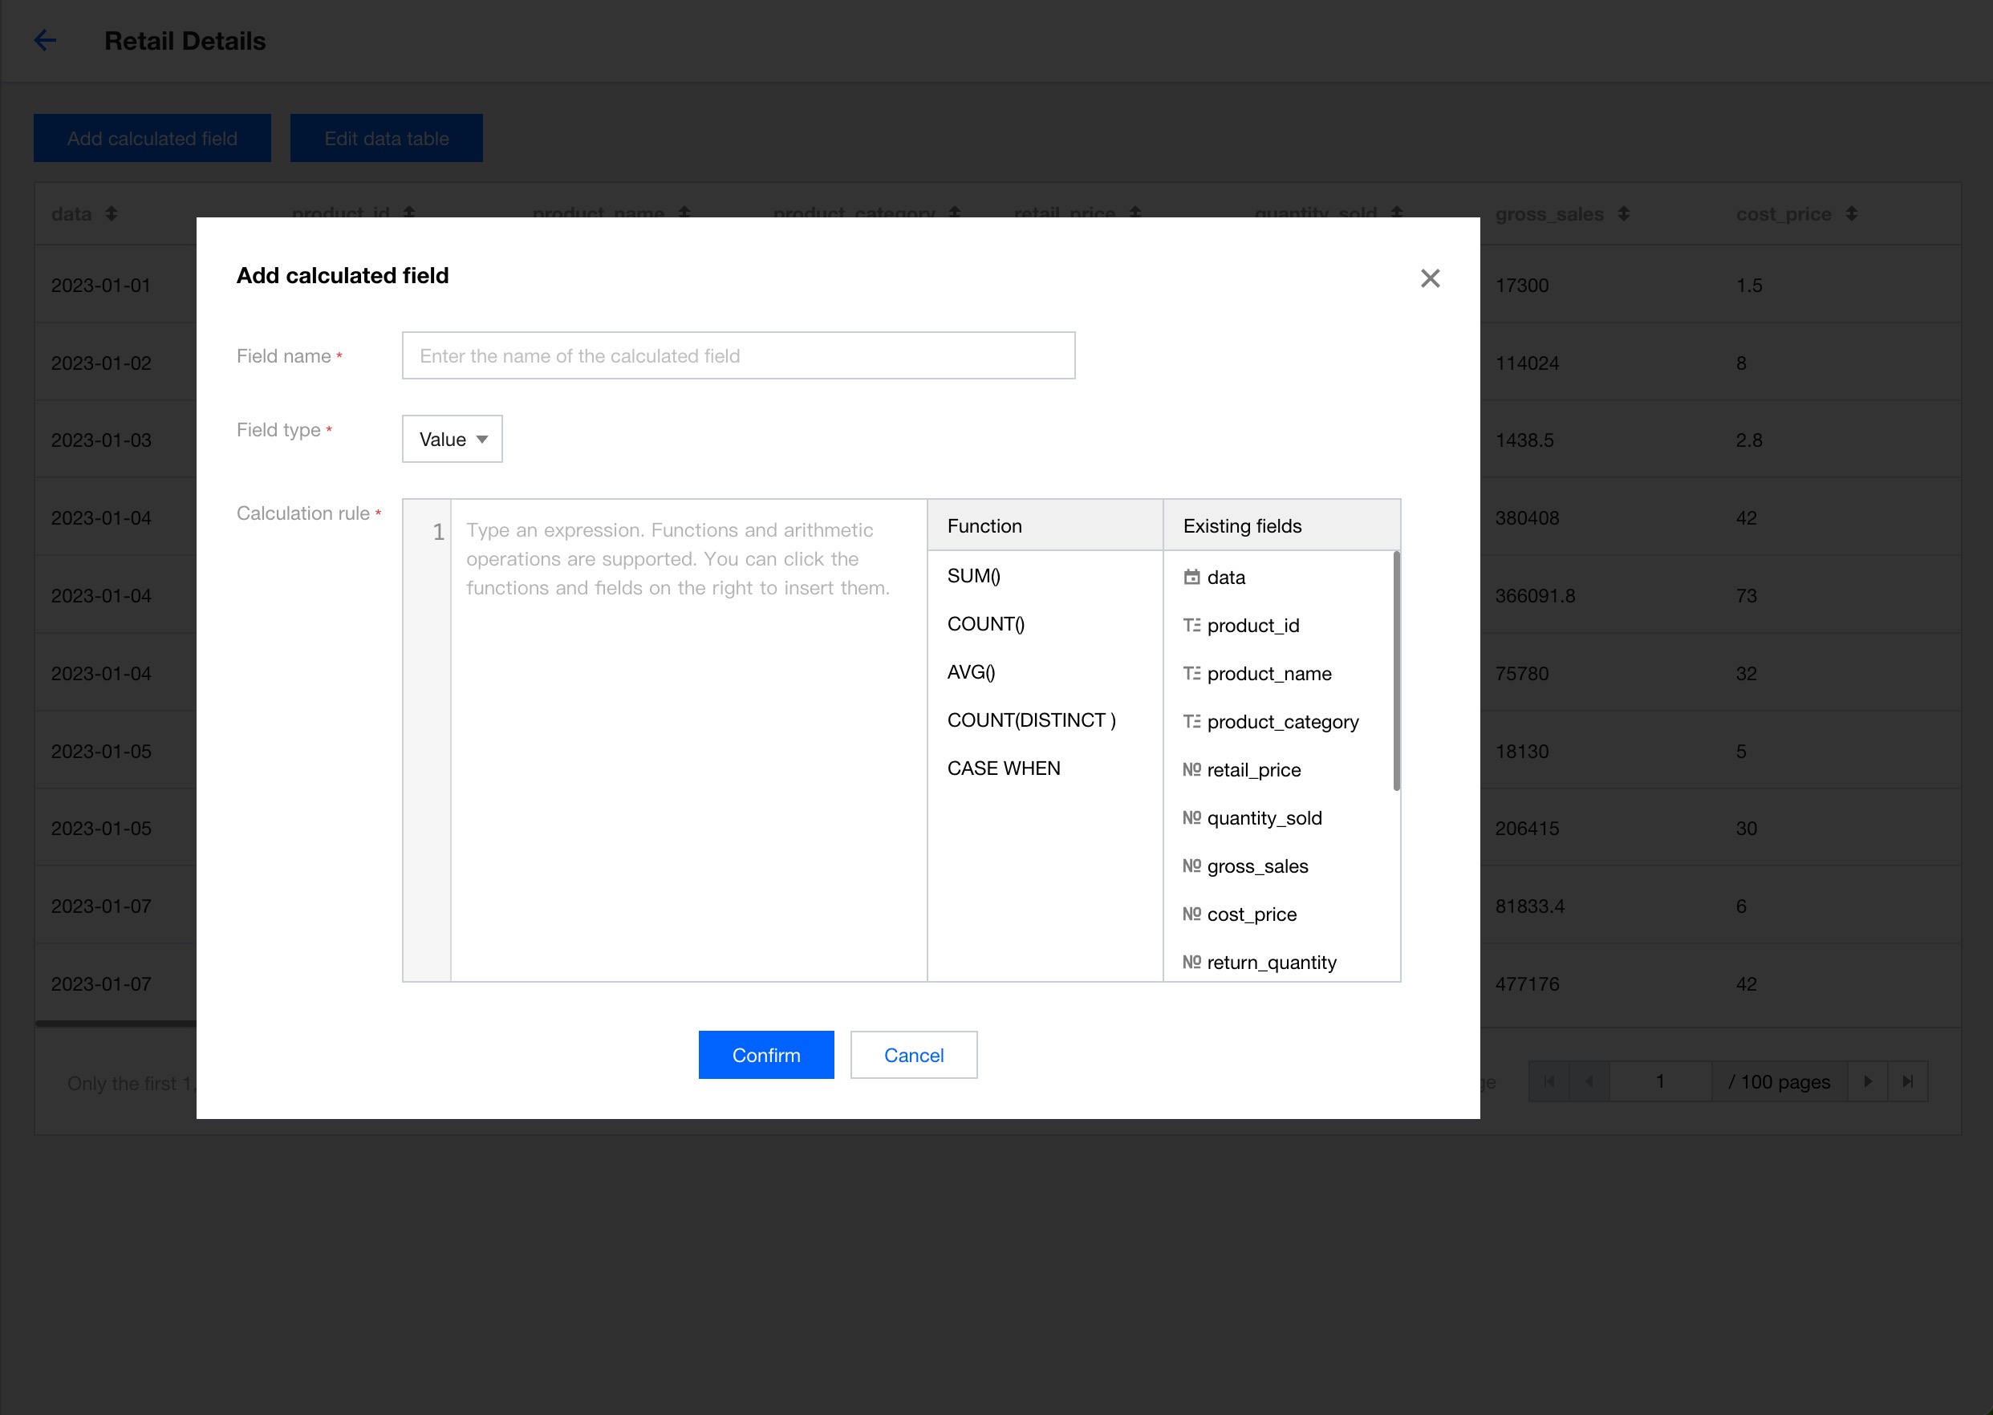Image resolution: width=1993 pixels, height=1415 pixels.
Task: Close the Add calculated field dialog
Action: (x=1430, y=278)
